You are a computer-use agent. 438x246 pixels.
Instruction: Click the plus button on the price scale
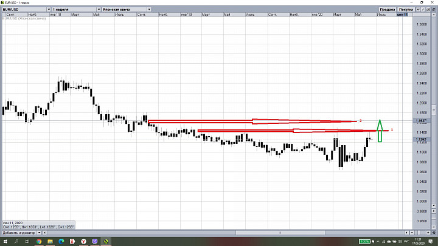434,211
